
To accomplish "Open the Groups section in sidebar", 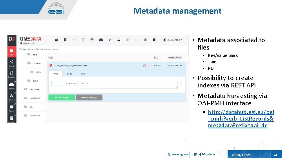I will point(12,97).
